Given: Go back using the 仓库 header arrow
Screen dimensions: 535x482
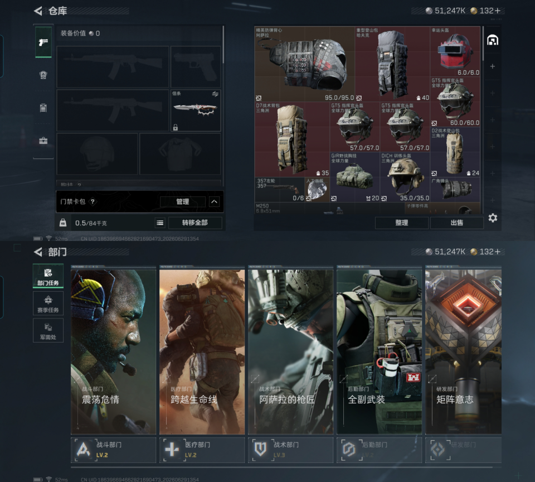Looking at the screenshot, I should coord(38,11).
